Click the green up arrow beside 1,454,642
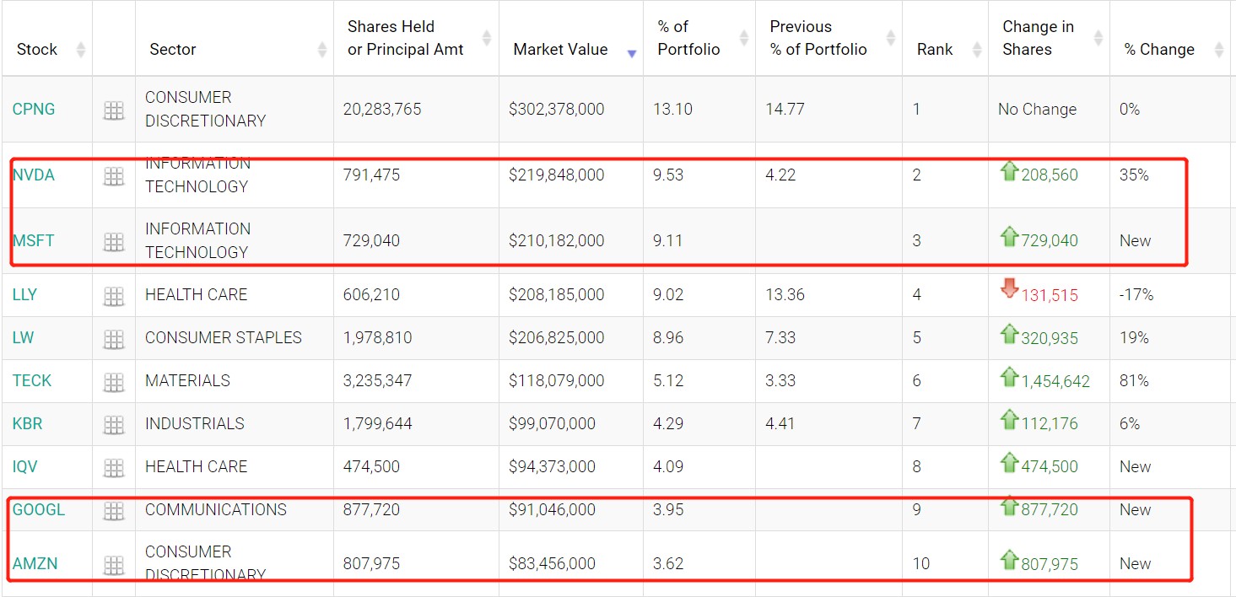1236x597 pixels. [1010, 380]
